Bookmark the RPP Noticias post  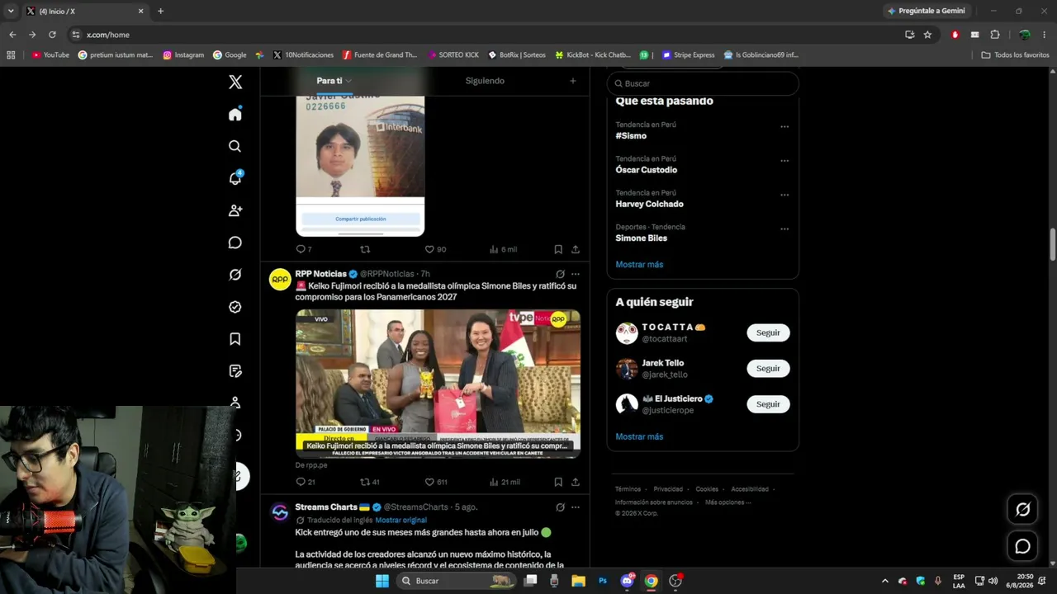(x=558, y=482)
